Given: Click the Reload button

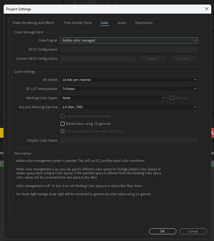Looking at the screenshot, I should point(183,59).
